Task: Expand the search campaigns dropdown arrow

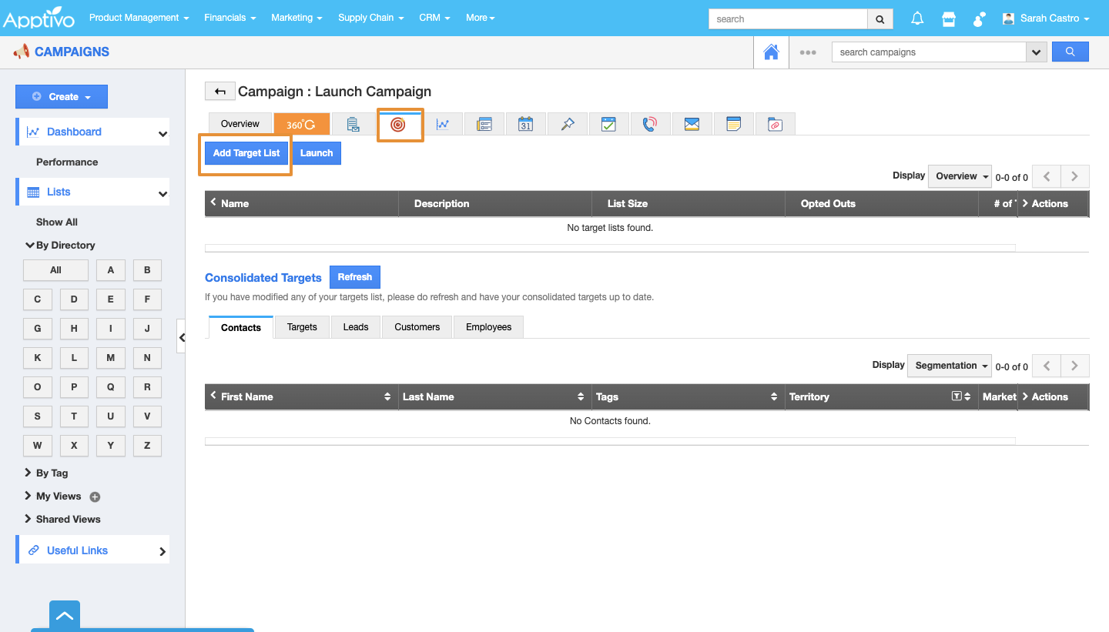Action: (x=1037, y=52)
